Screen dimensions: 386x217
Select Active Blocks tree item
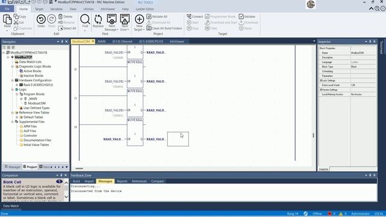(32, 71)
